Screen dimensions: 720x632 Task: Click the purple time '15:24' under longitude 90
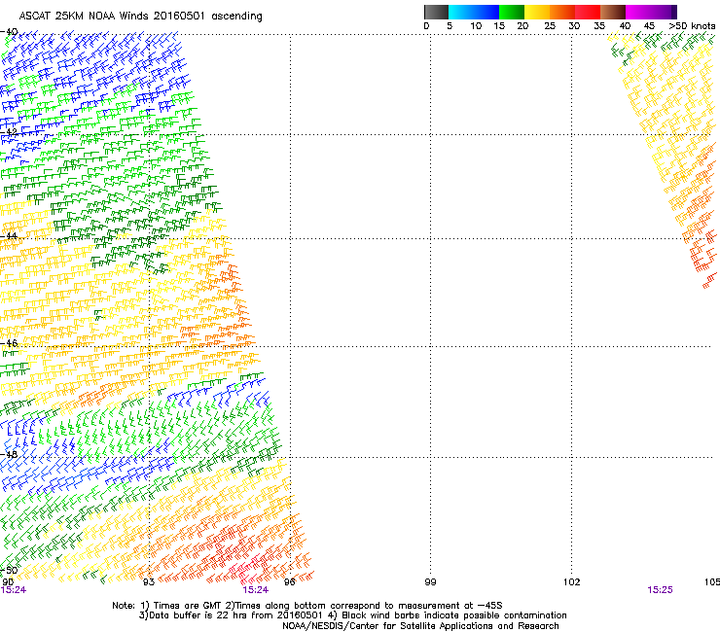tap(14, 590)
